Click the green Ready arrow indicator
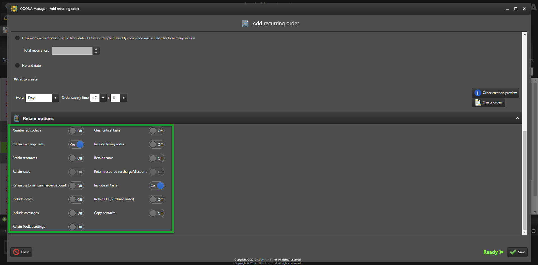This screenshot has width=538, height=265. (502, 252)
